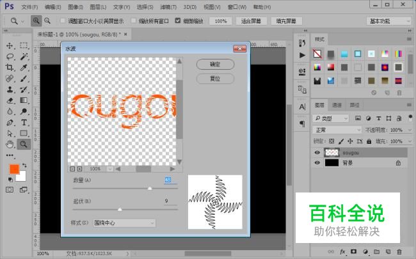Open layer blending mode dropdown

coord(337,130)
